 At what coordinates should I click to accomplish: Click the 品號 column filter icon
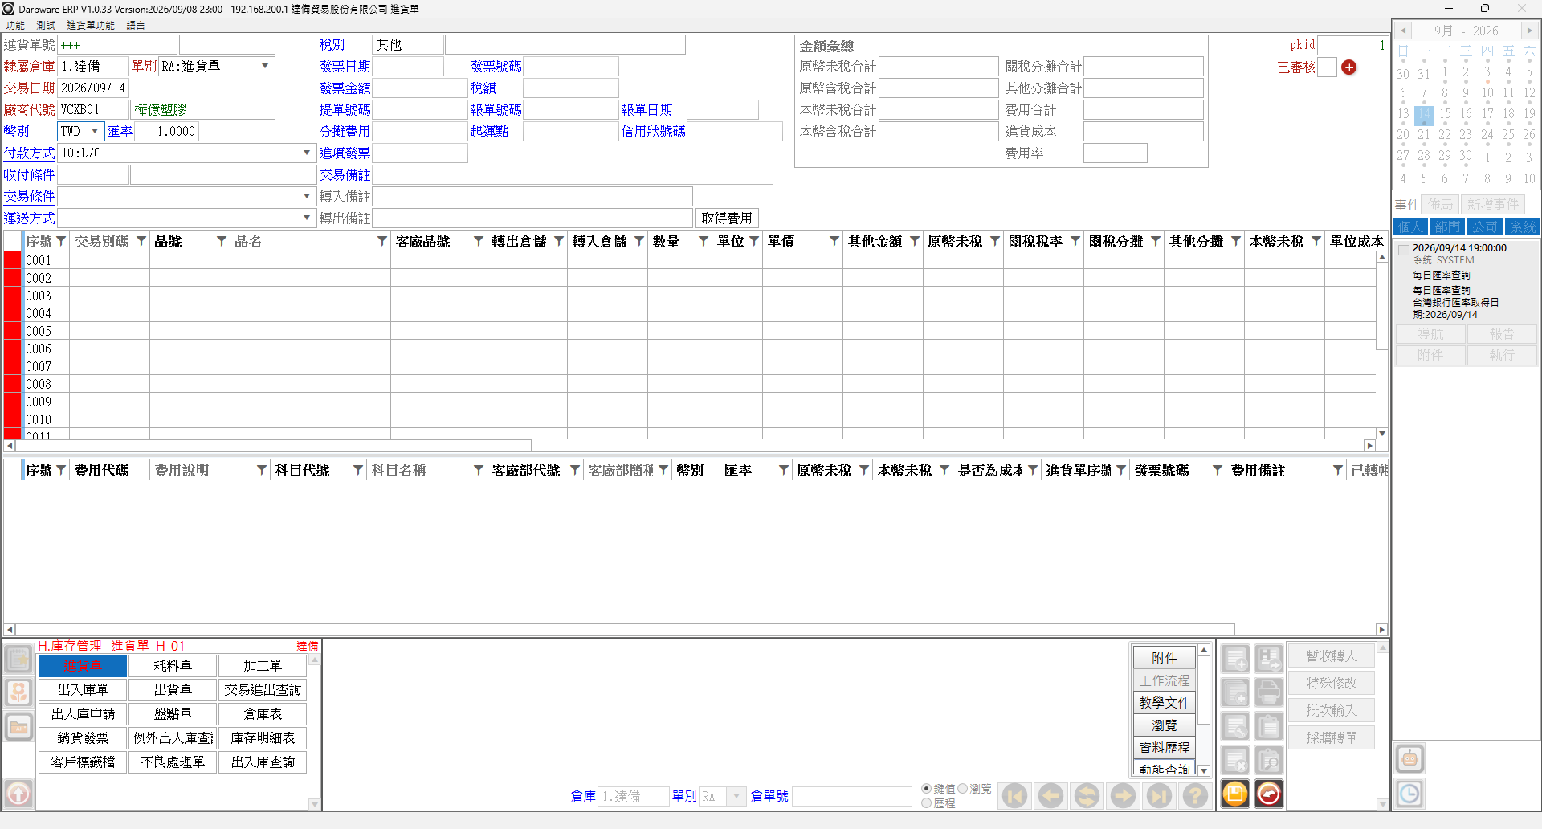tap(222, 241)
